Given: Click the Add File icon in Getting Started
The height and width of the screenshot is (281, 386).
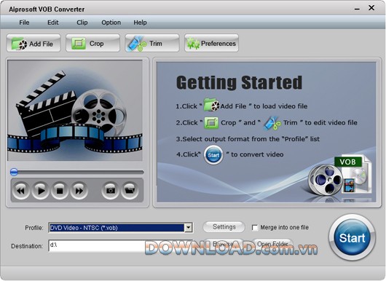Looking at the screenshot, I should [211, 105].
